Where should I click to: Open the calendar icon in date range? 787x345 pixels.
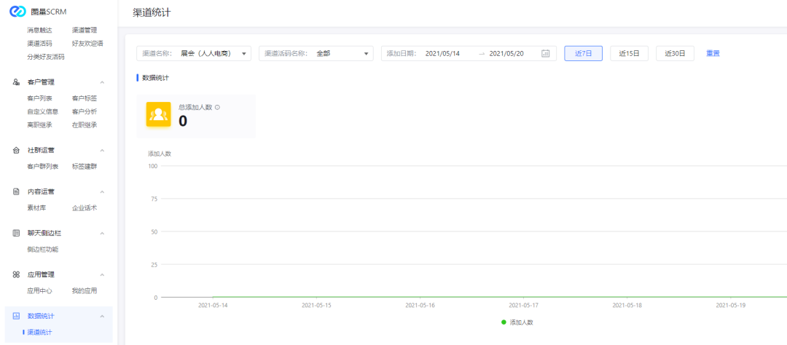pos(545,54)
